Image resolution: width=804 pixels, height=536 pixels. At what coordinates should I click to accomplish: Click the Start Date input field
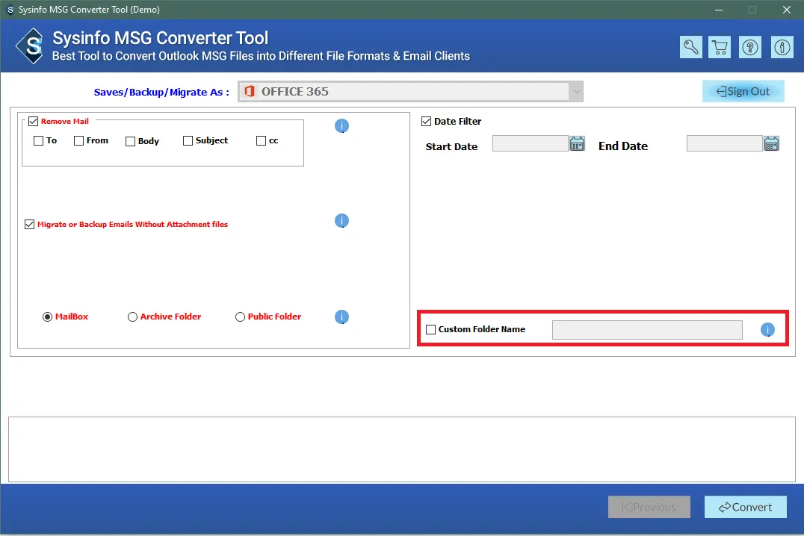click(x=530, y=143)
